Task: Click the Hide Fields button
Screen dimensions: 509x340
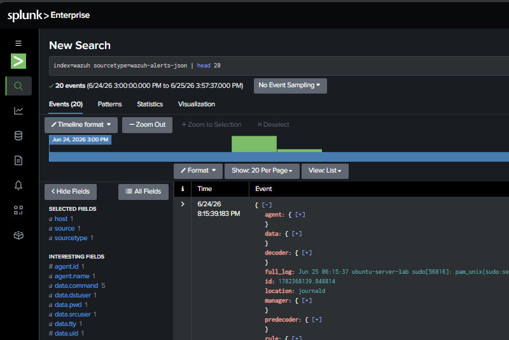Action: pyautogui.click(x=71, y=192)
